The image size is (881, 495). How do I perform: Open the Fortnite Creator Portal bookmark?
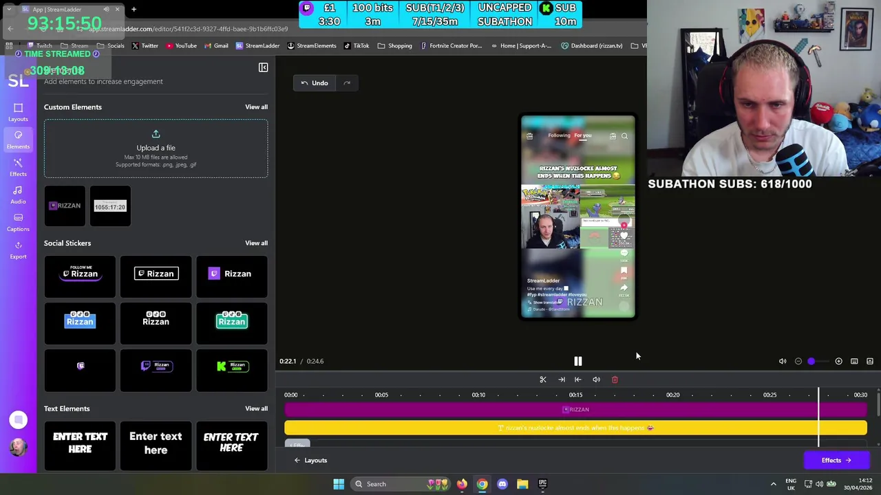450,46
